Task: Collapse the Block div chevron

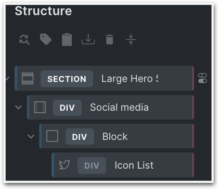Action: click(31, 136)
